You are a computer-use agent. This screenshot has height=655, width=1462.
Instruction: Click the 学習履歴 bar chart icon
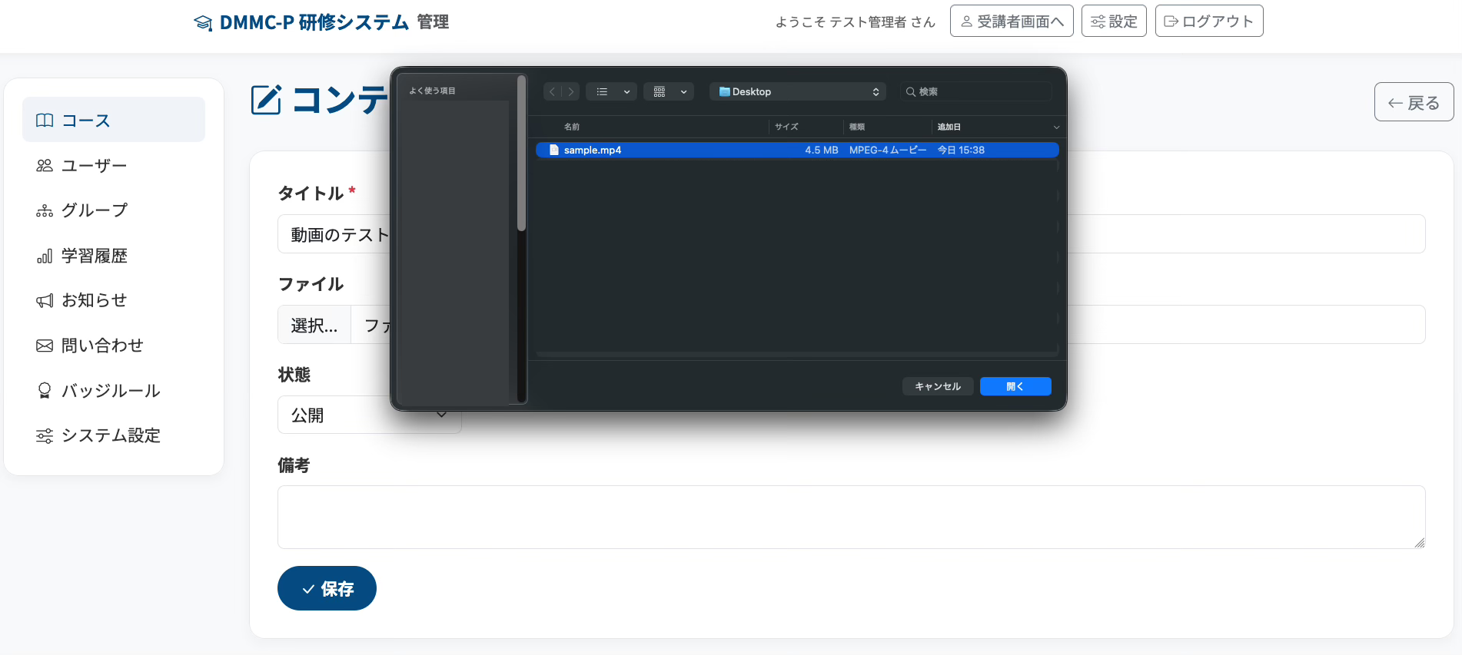pos(45,256)
